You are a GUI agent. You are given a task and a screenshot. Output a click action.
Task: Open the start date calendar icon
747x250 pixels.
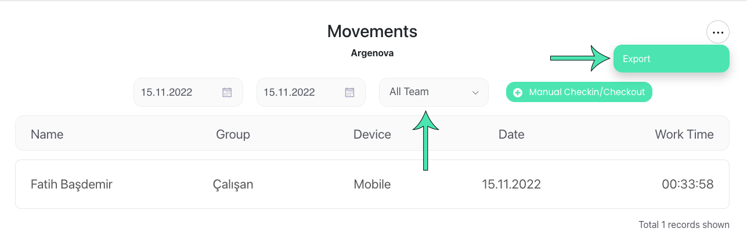tap(227, 92)
